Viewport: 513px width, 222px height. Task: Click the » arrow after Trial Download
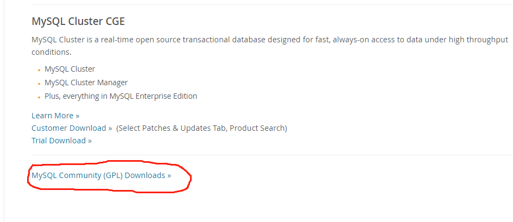click(x=90, y=141)
